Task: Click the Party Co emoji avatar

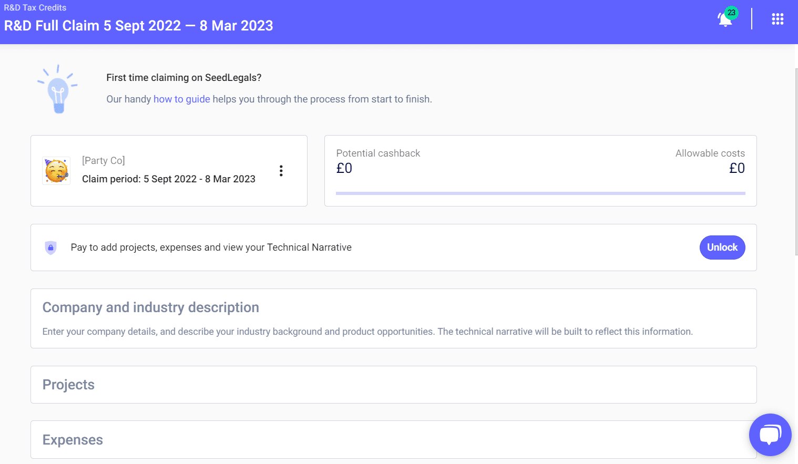Action: [x=56, y=171]
